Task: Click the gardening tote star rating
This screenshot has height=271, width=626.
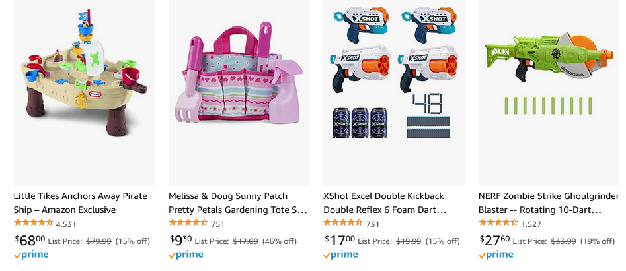Action: pyautogui.click(x=188, y=224)
